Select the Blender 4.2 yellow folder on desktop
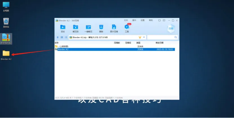 click(6, 55)
